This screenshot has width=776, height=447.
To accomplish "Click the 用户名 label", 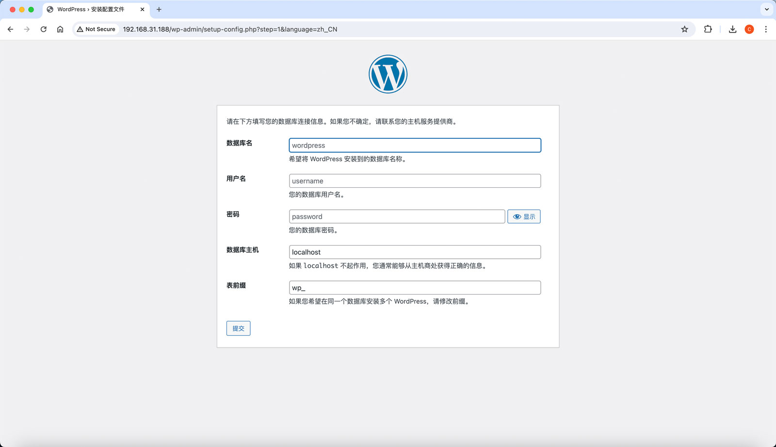I will [x=236, y=179].
